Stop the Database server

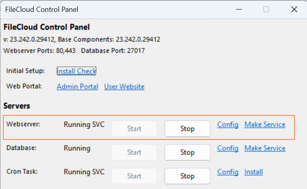187,152
